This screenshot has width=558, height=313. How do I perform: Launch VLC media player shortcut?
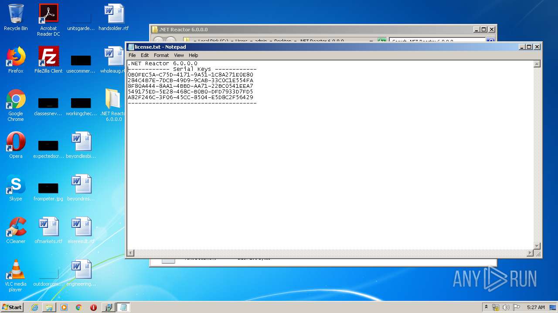(x=16, y=276)
